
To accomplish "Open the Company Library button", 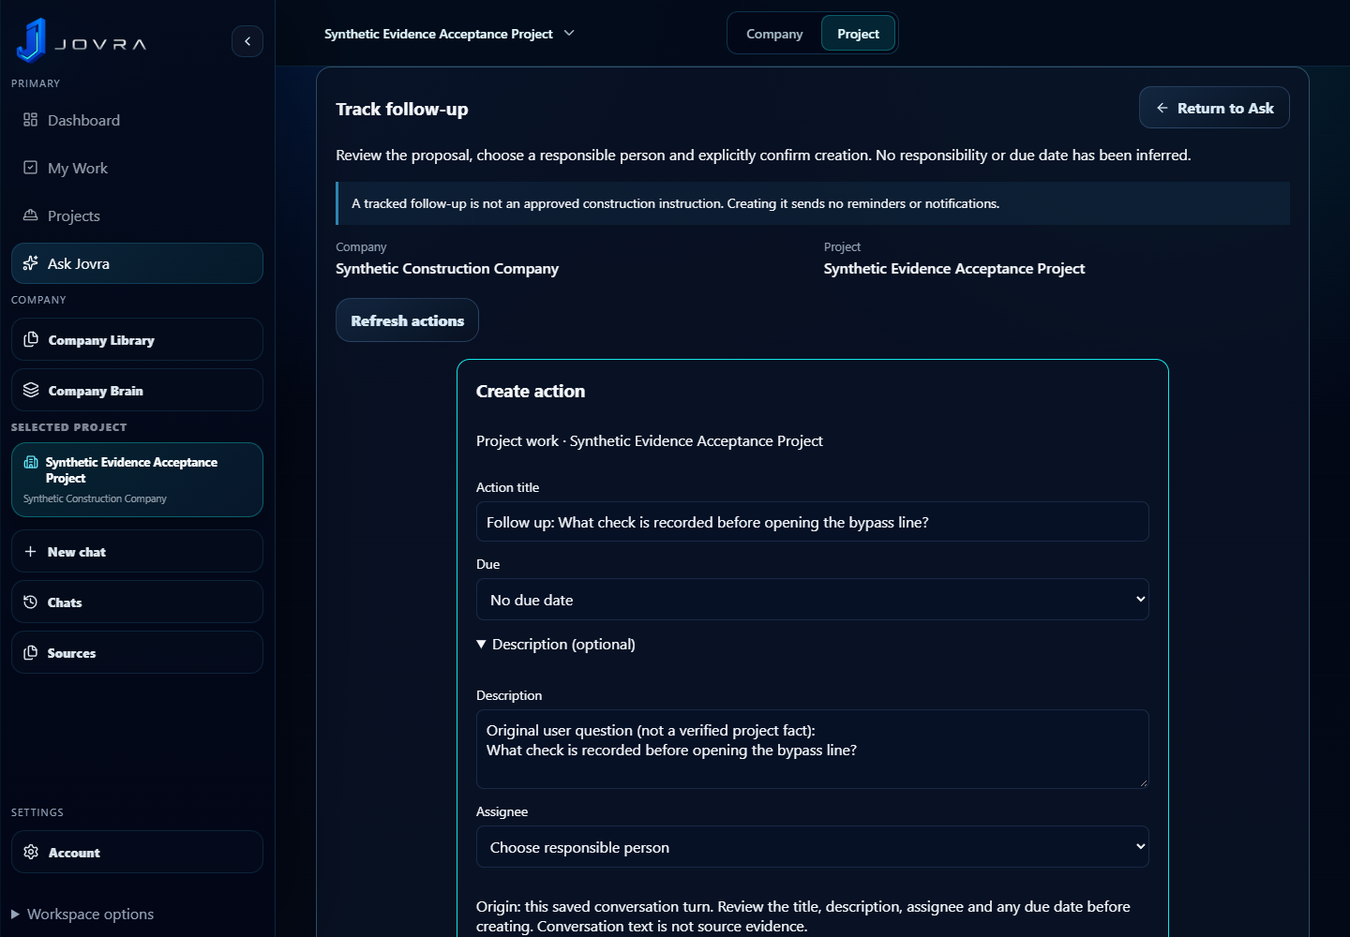I will click(x=137, y=339).
